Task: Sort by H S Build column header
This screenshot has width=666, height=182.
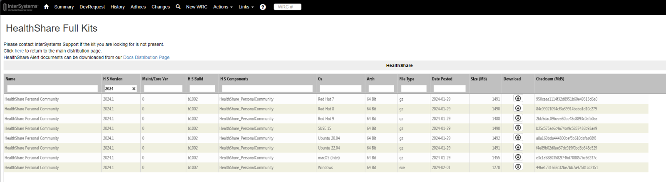Action: pos(195,79)
